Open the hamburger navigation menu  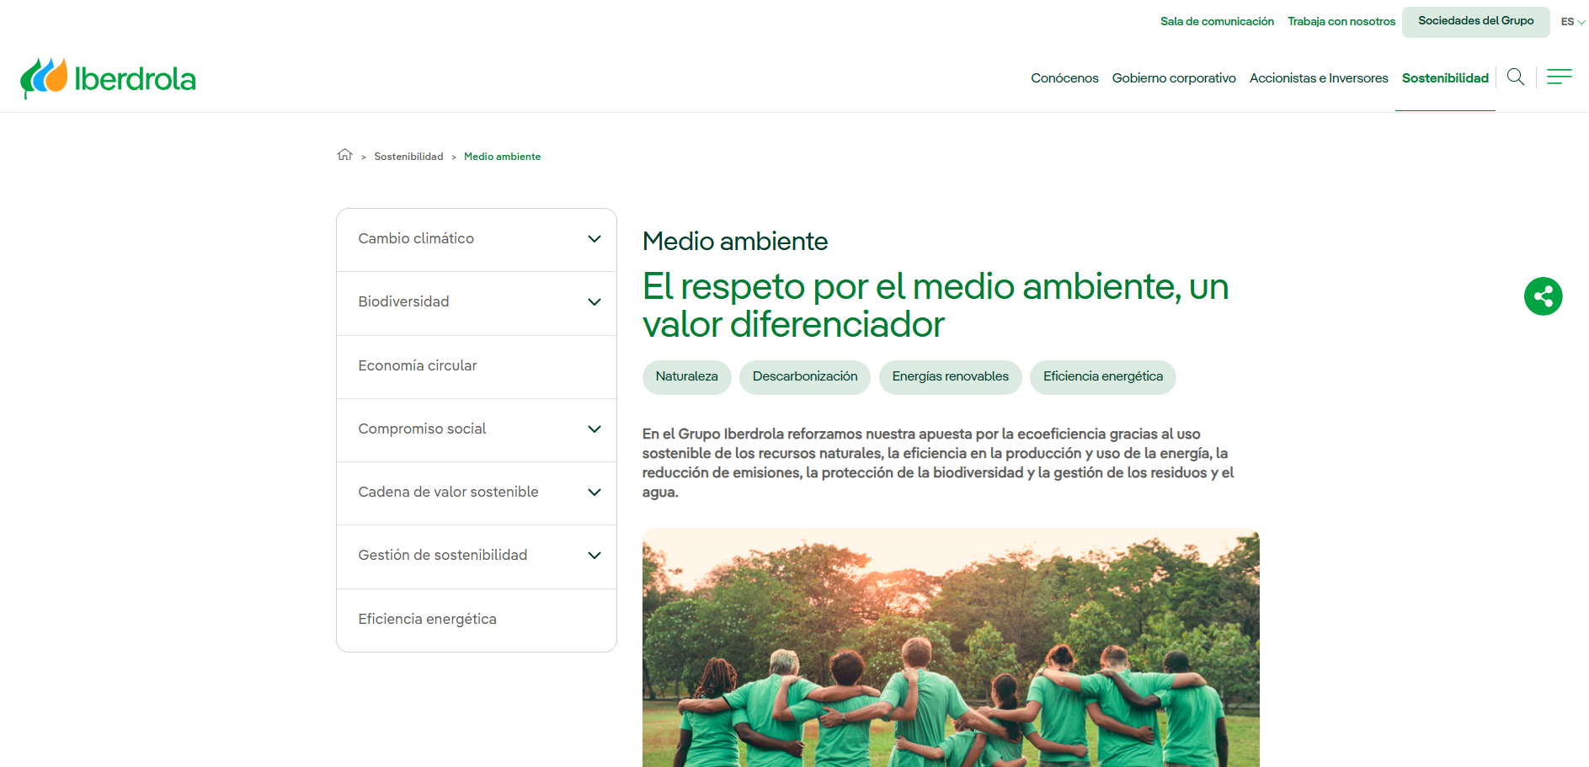click(x=1559, y=77)
